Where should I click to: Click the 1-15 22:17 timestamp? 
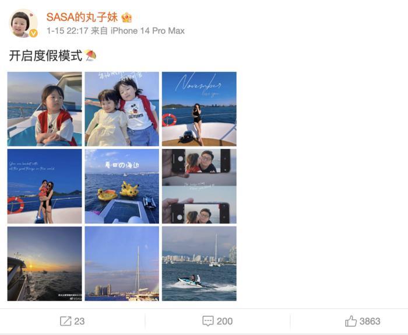pyautogui.click(x=68, y=31)
